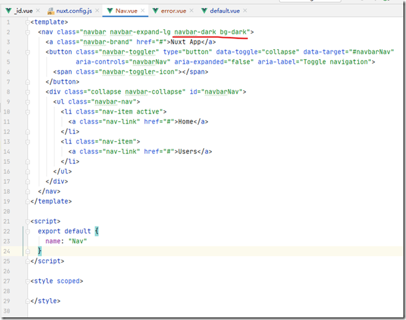Collapse the style scoped block at line 27
The width and height of the screenshot is (406, 320).
(27, 281)
